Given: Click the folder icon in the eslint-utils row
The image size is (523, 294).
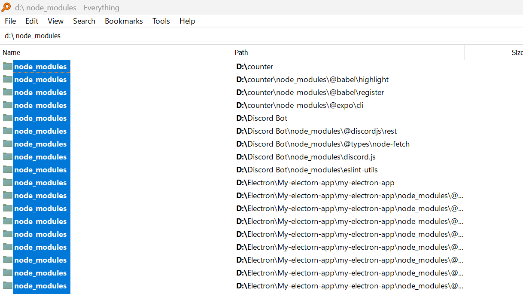Looking at the screenshot, I should [8, 169].
